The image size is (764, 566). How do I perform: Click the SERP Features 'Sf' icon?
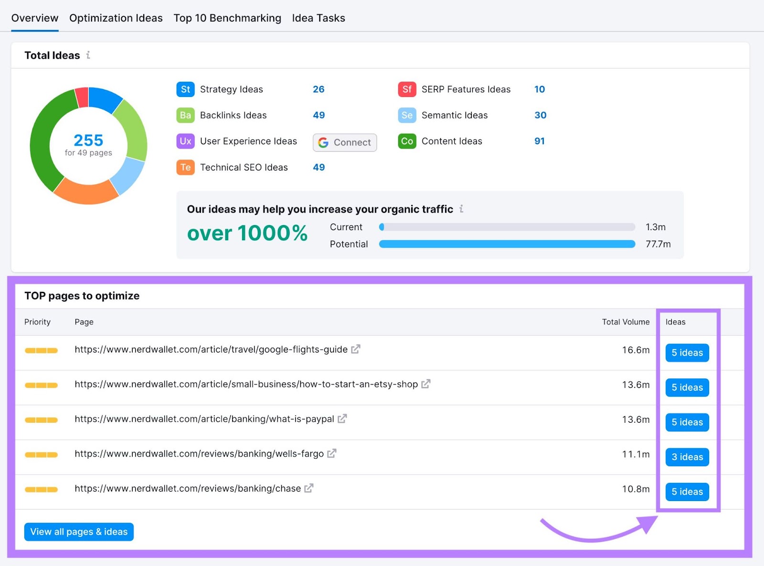[407, 89]
